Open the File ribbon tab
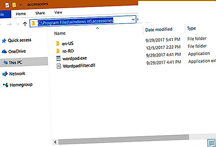The image size is (216, 147). coord(5,14)
